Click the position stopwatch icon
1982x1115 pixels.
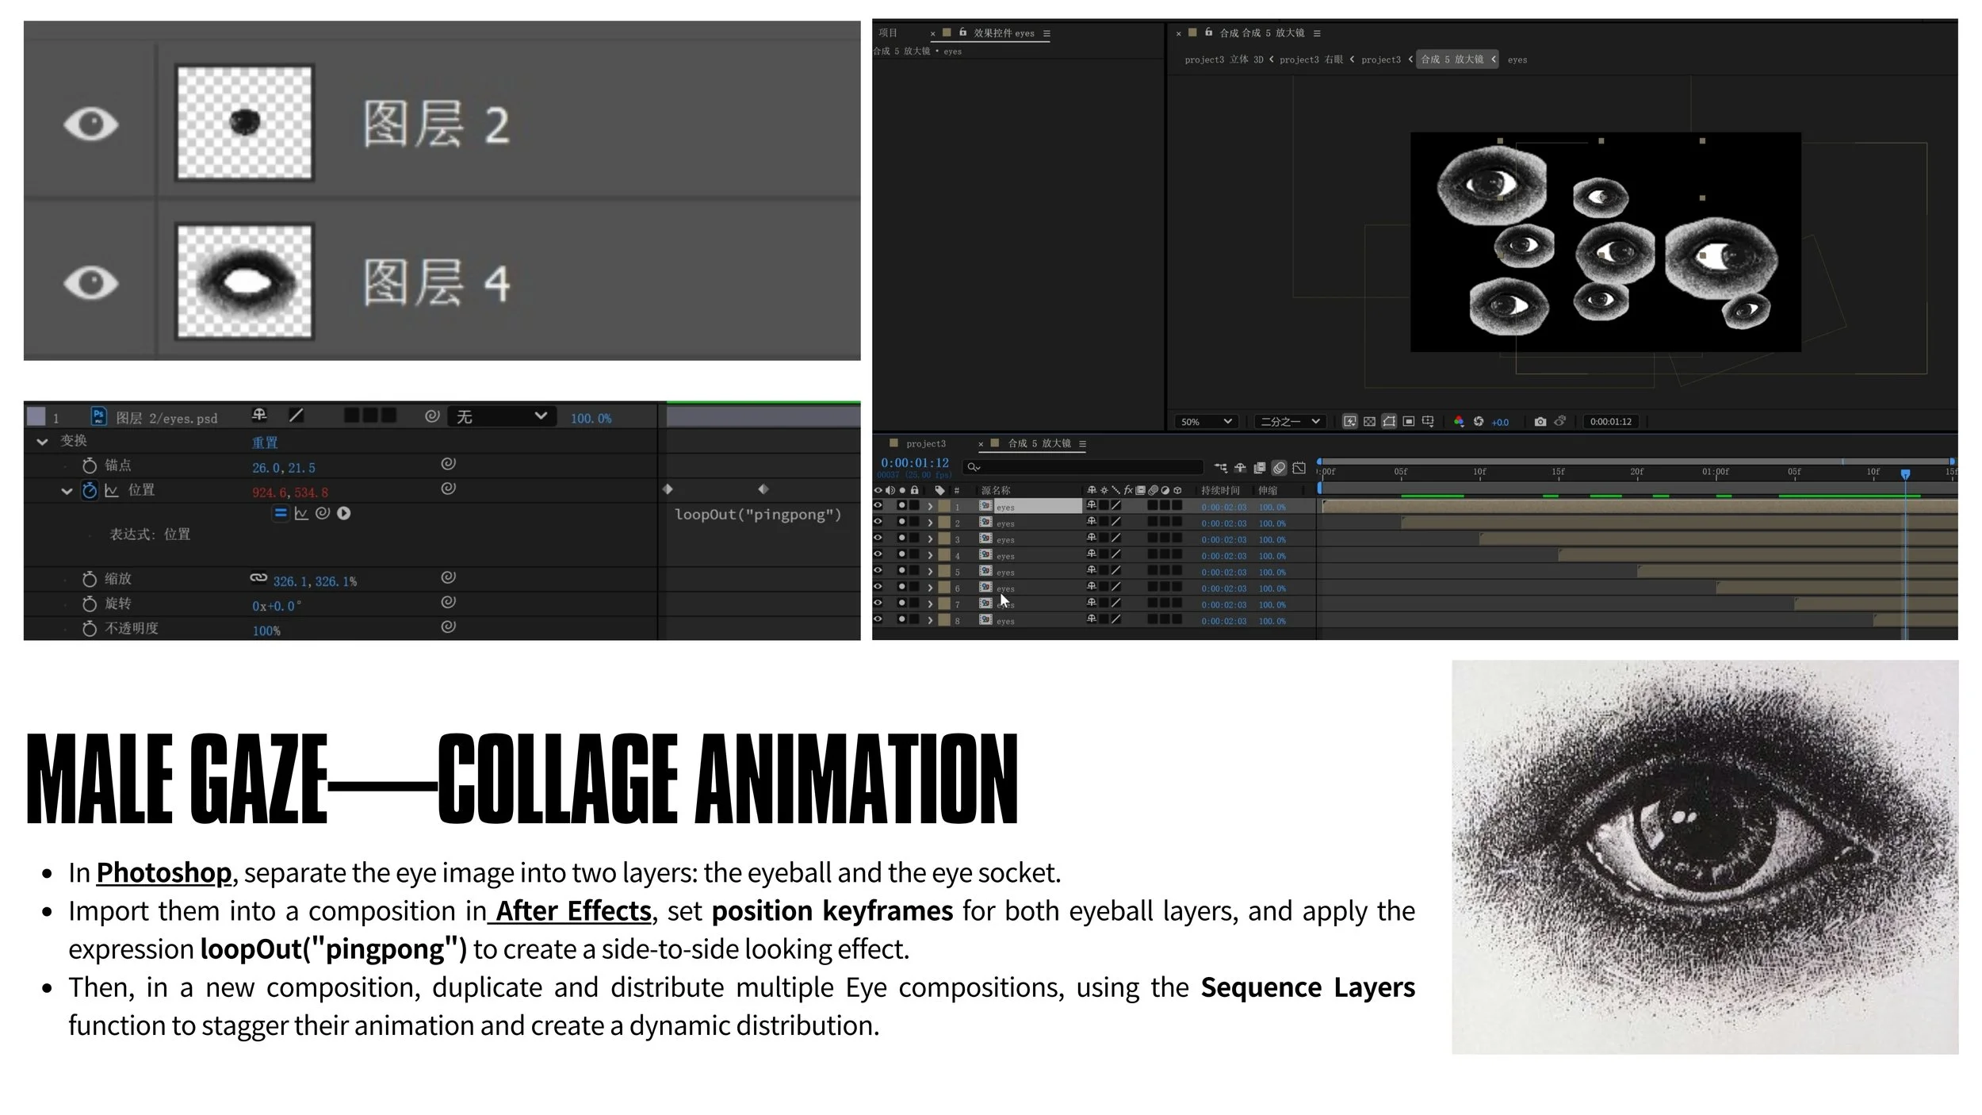pyautogui.click(x=90, y=491)
